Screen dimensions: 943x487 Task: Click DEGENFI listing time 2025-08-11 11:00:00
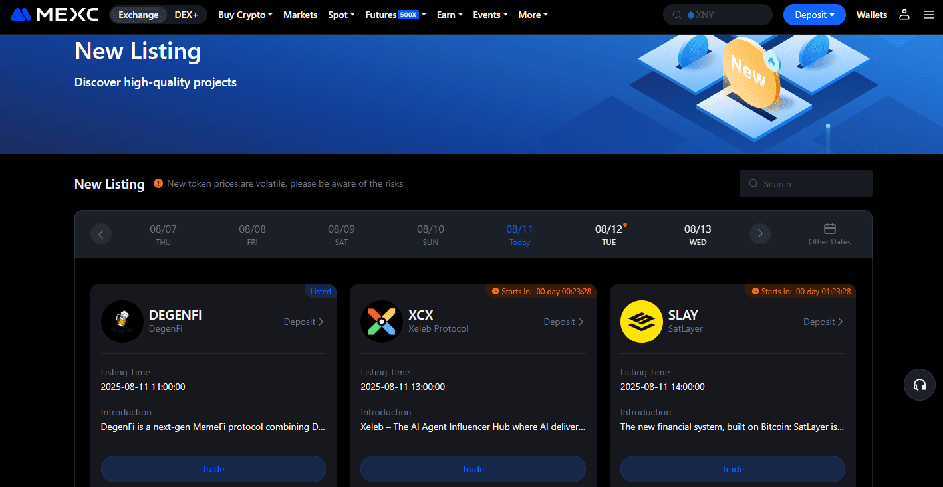(x=143, y=387)
